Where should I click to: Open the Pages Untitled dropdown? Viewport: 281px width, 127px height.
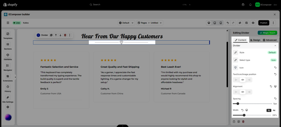pos(150,23)
